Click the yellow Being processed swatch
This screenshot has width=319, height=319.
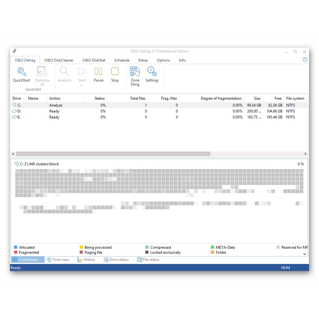tap(81, 247)
